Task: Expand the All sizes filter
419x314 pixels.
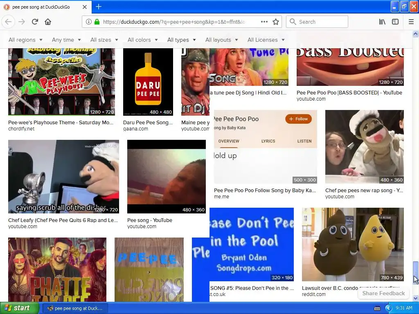Action: tap(104, 40)
